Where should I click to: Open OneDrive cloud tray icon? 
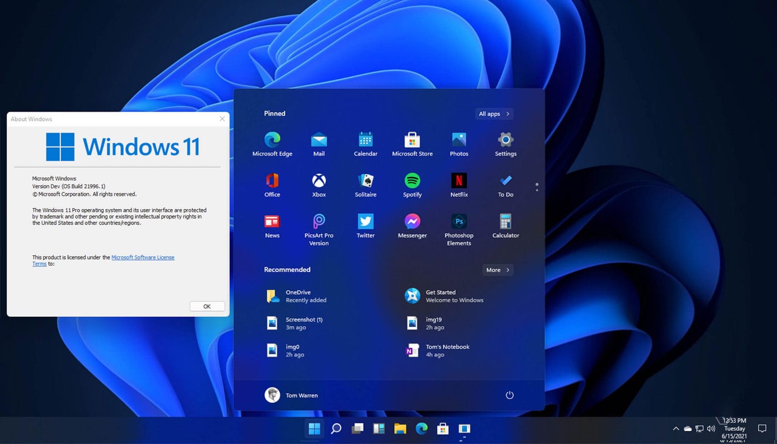688,428
